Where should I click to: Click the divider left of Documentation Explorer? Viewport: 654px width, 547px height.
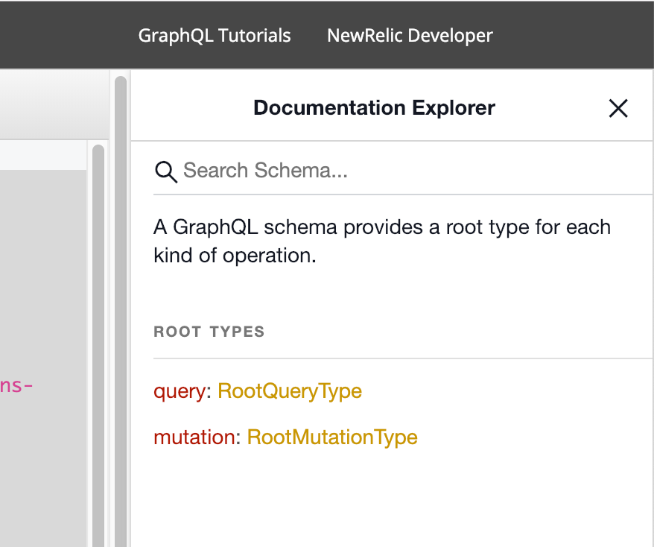130,298
